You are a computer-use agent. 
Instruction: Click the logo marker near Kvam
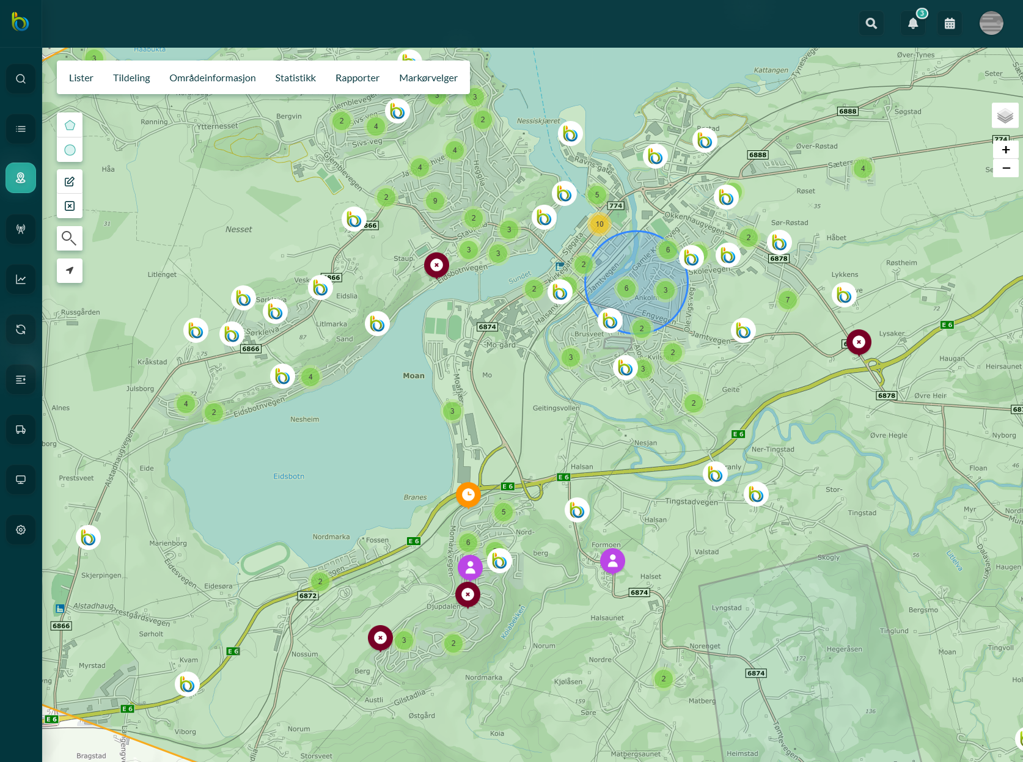[x=187, y=684]
